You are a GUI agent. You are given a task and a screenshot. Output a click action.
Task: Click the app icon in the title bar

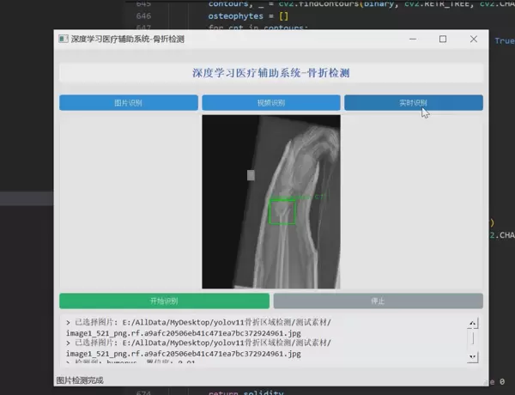point(63,39)
